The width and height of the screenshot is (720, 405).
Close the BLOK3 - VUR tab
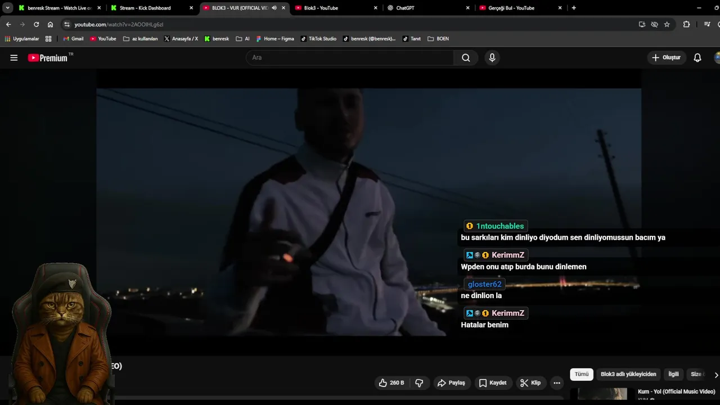pos(283,8)
